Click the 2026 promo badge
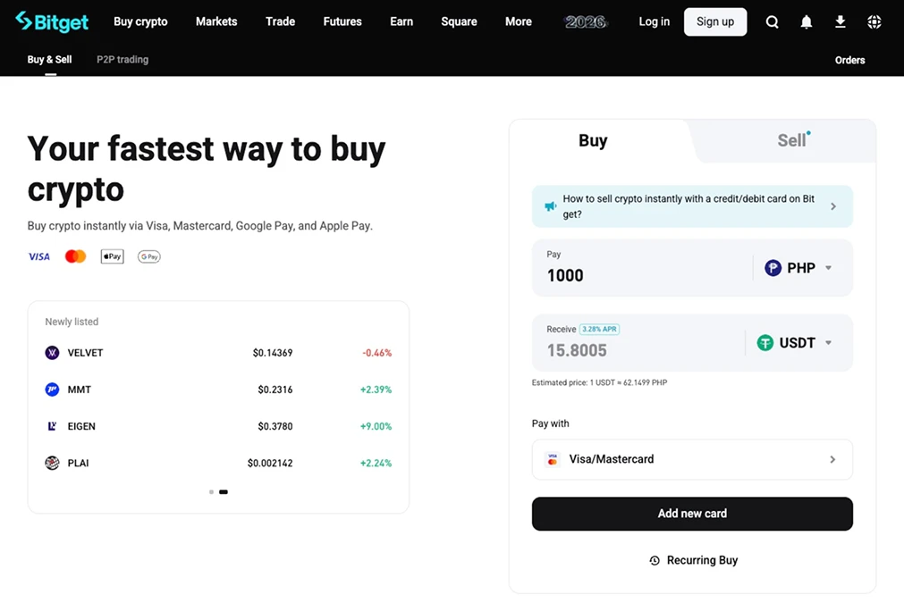The image size is (904, 603). click(x=585, y=21)
